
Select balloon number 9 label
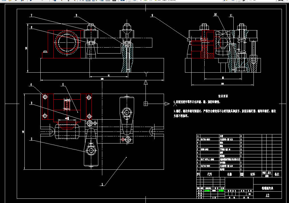click(152, 15)
